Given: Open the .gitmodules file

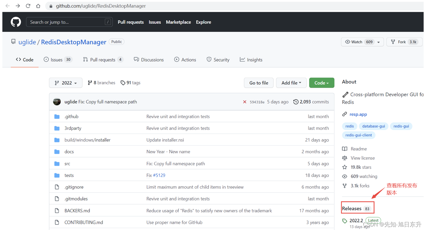Looking at the screenshot, I should click(x=76, y=199).
